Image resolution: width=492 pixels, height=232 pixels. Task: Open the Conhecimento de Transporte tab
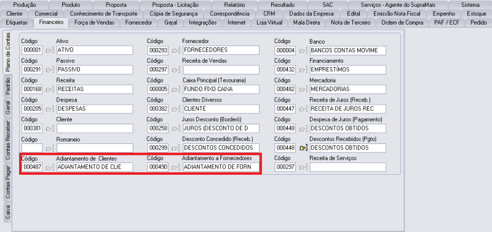(x=103, y=14)
